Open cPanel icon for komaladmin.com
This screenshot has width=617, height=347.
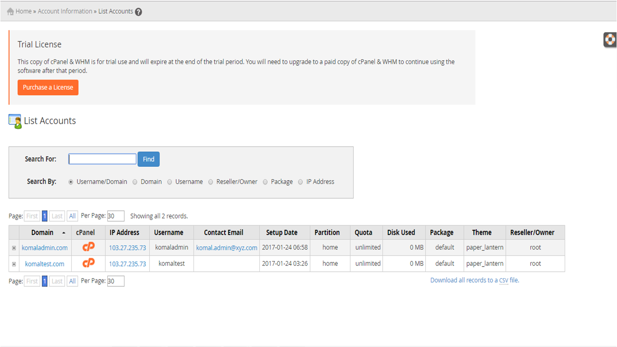click(x=89, y=247)
